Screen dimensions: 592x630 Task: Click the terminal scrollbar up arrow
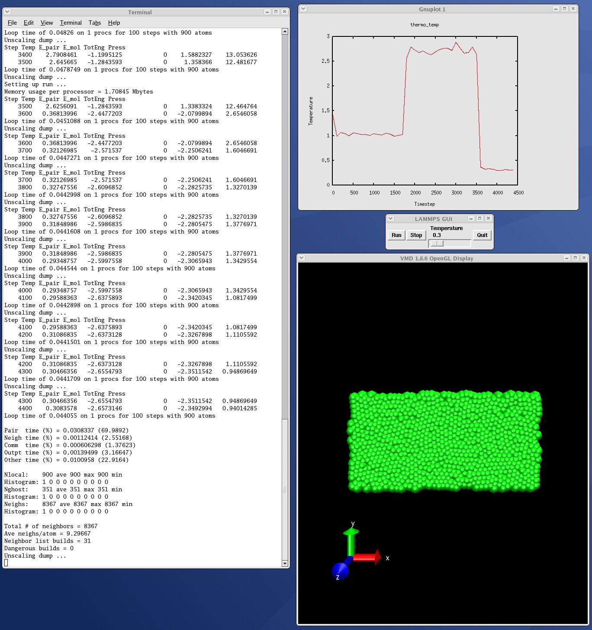285,31
